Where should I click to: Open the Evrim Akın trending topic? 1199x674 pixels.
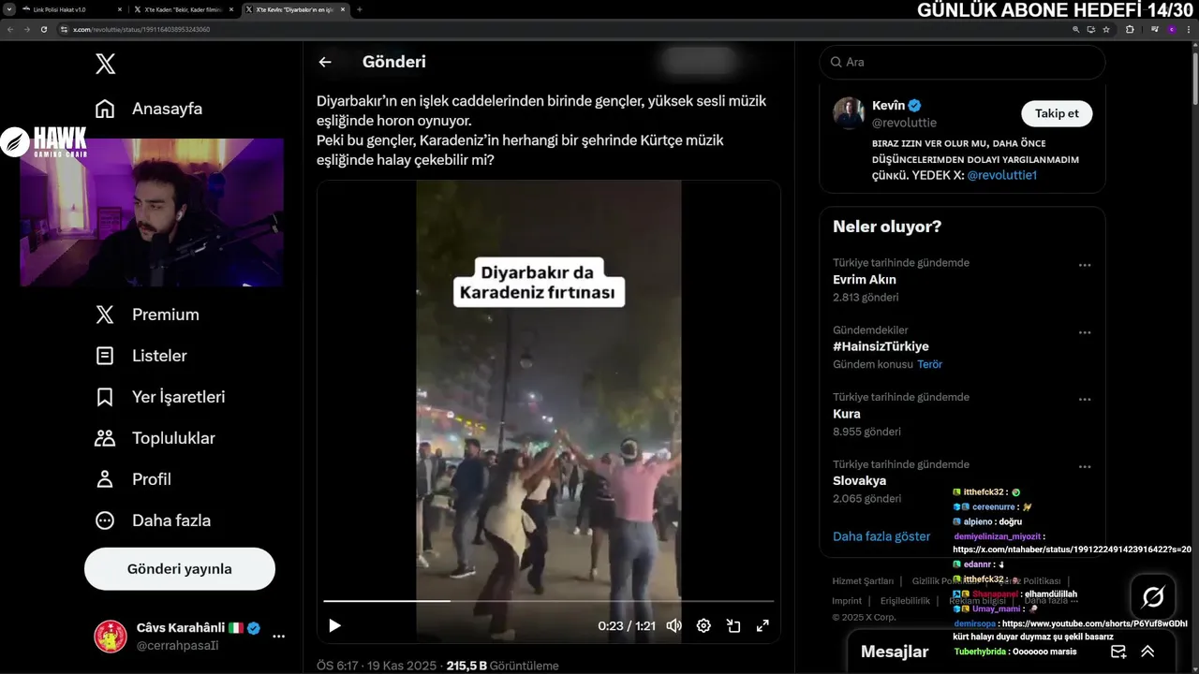pos(864,279)
